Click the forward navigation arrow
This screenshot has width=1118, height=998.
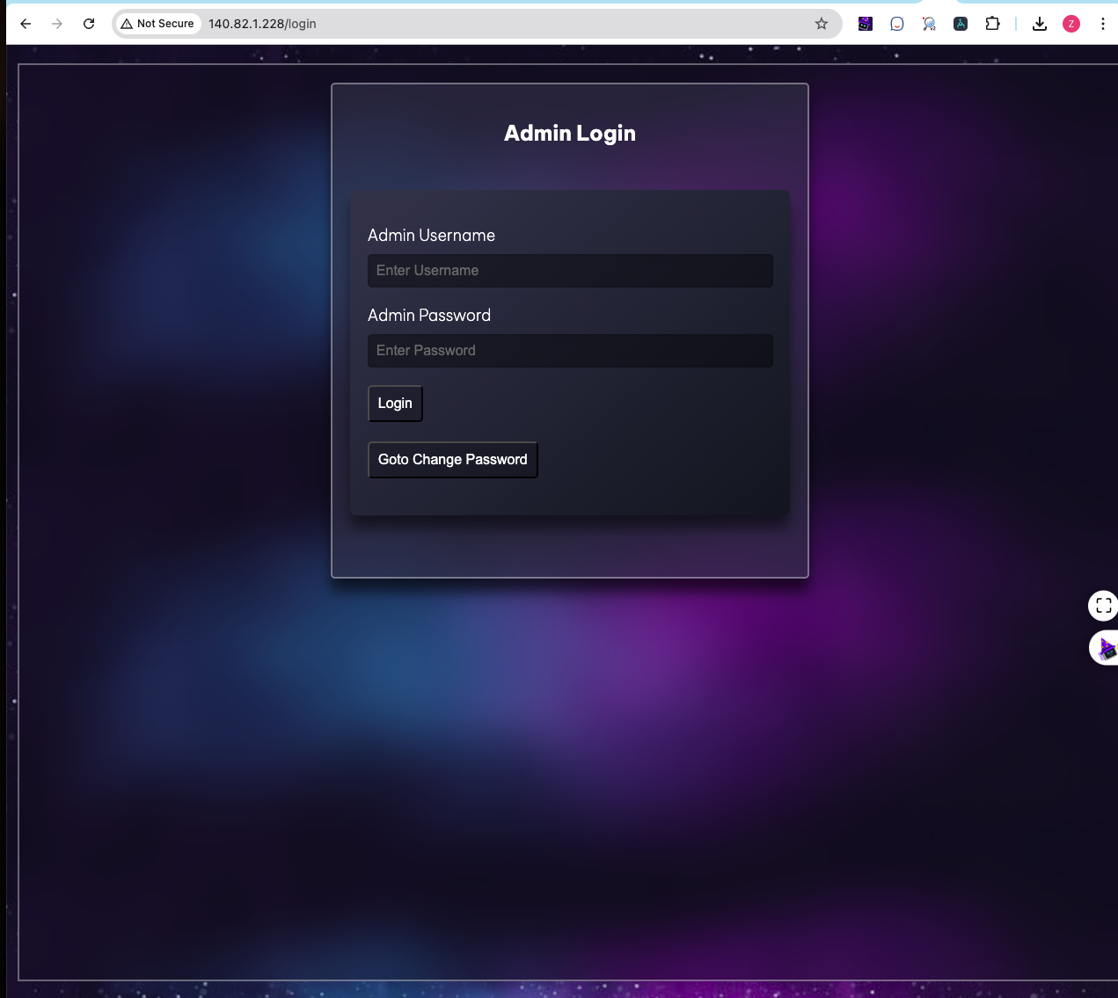56,24
